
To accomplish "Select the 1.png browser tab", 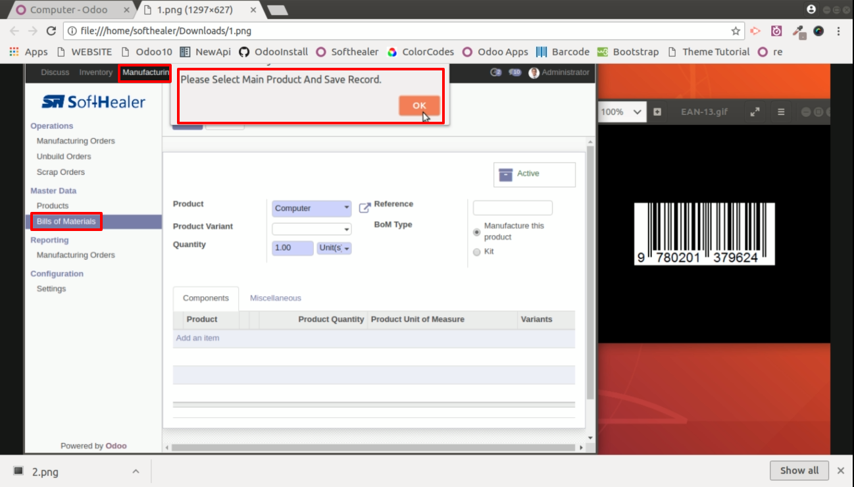I will click(195, 10).
